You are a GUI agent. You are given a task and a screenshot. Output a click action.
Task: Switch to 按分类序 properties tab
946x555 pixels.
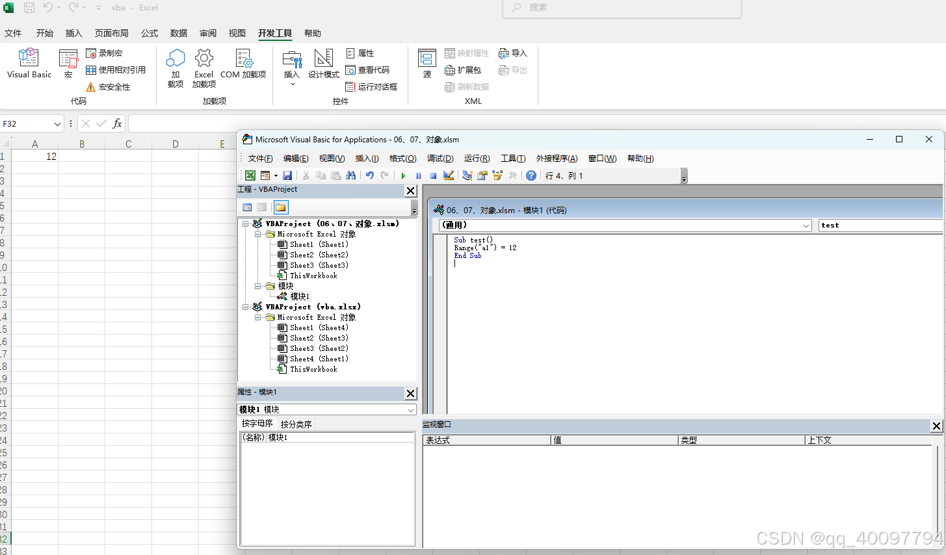(296, 424)
